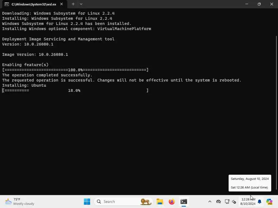Click the OneDrive cloud tray icon
Image resolution: width=278 pixels, height=208 pixels.
pos(219,201)
